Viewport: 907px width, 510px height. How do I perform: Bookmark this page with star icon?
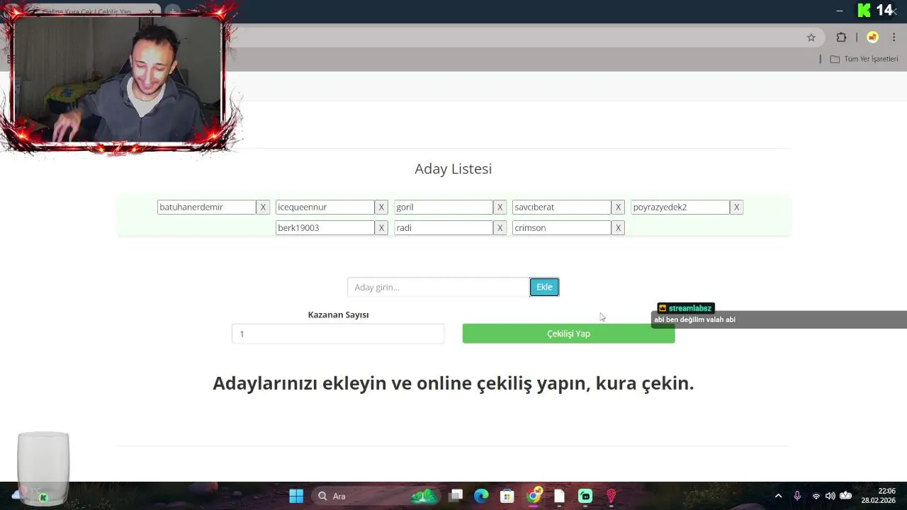point(811,38)
